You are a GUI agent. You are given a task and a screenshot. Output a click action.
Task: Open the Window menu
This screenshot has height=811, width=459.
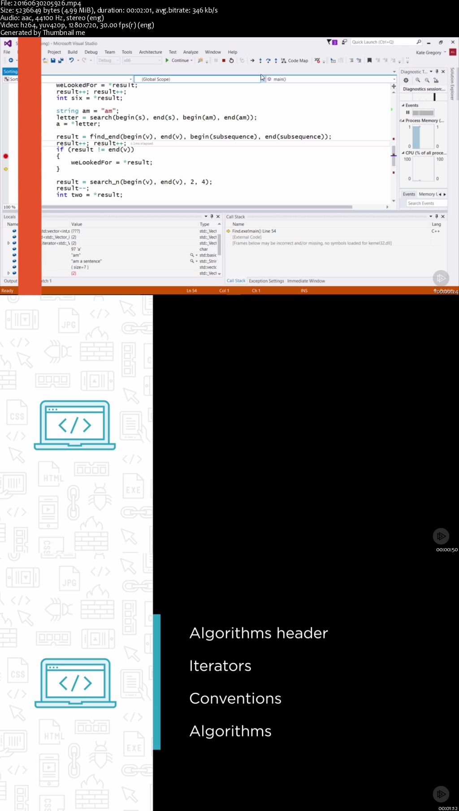213,52
